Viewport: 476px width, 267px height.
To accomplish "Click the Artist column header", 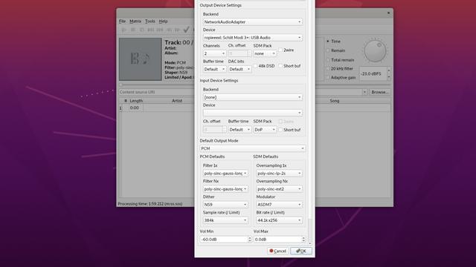I will click(177, 101).
